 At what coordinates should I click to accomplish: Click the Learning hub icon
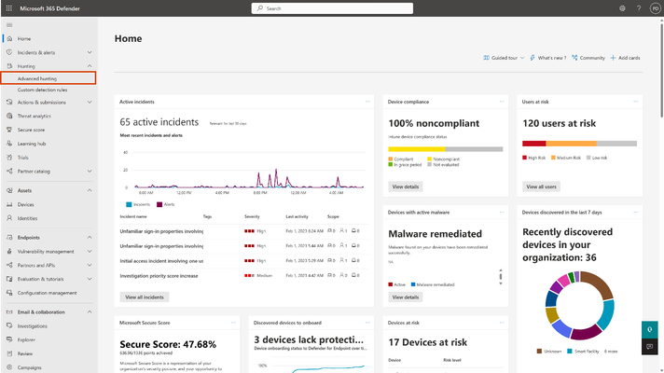coord(9,144)
